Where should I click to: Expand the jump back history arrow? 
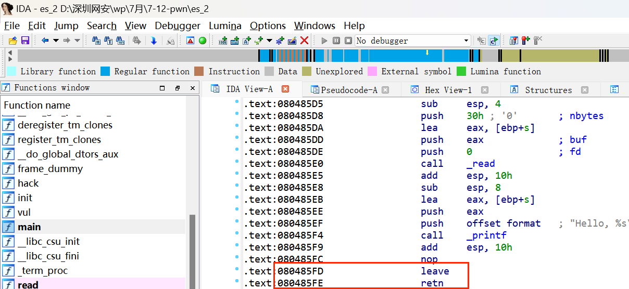55,41
